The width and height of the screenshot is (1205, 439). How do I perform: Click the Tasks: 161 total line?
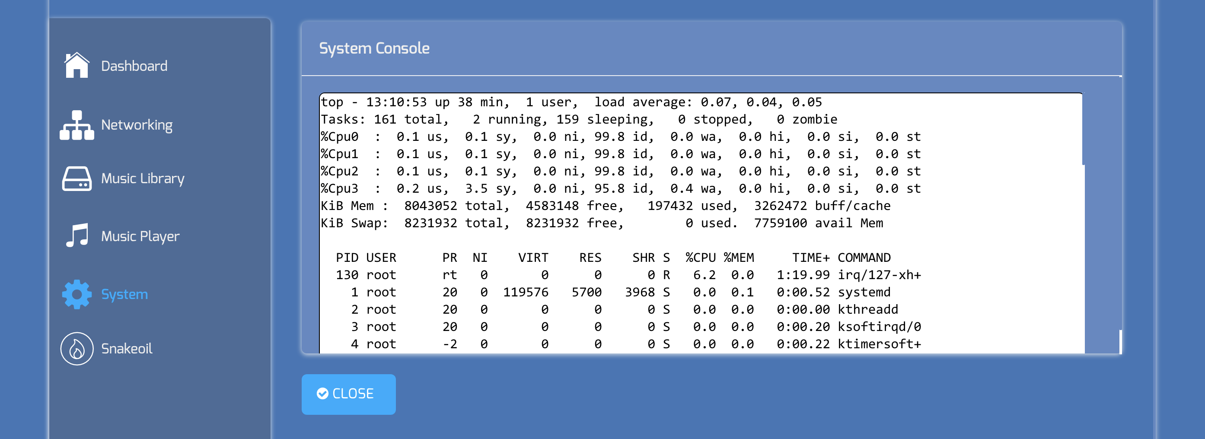click(x=579, y=119)
